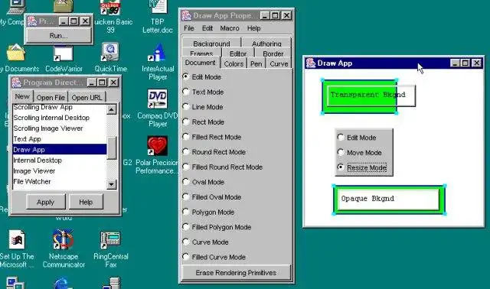The height and width of the screenshot is (289, 490).
Task: Select Polygon Mode radio button
Action: coord(185,211)
